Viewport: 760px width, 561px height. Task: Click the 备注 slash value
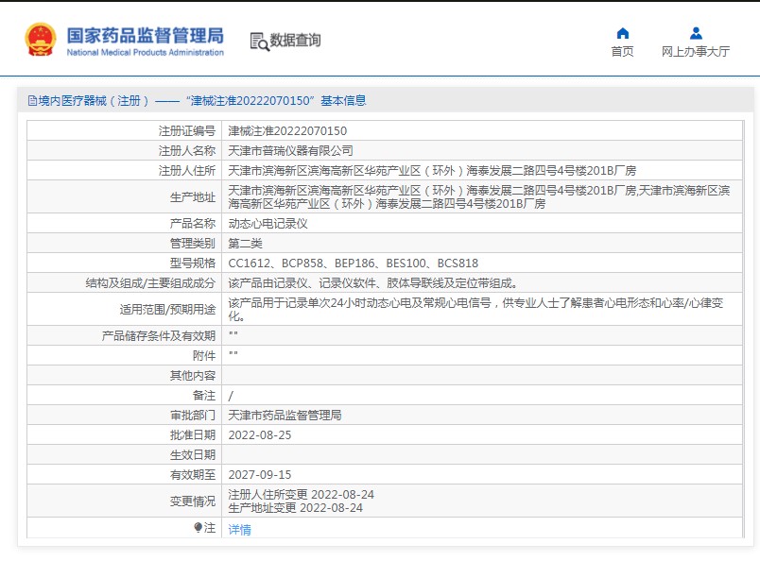coord(231,396)
